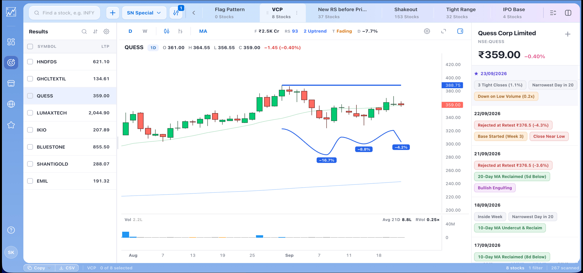Screen dimensions: 583x273
Task: Check the LUMAXTECH checkbox
Action: click(30, 113)
